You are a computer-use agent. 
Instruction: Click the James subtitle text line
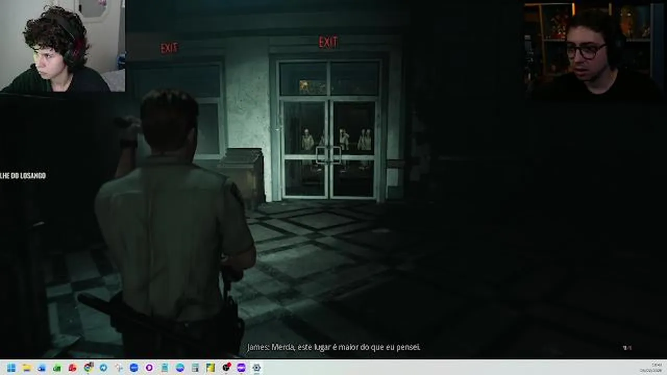click(333, 347)
